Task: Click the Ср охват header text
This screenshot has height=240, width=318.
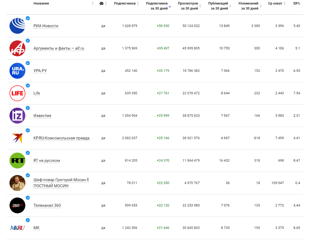Action: point(275,3)
